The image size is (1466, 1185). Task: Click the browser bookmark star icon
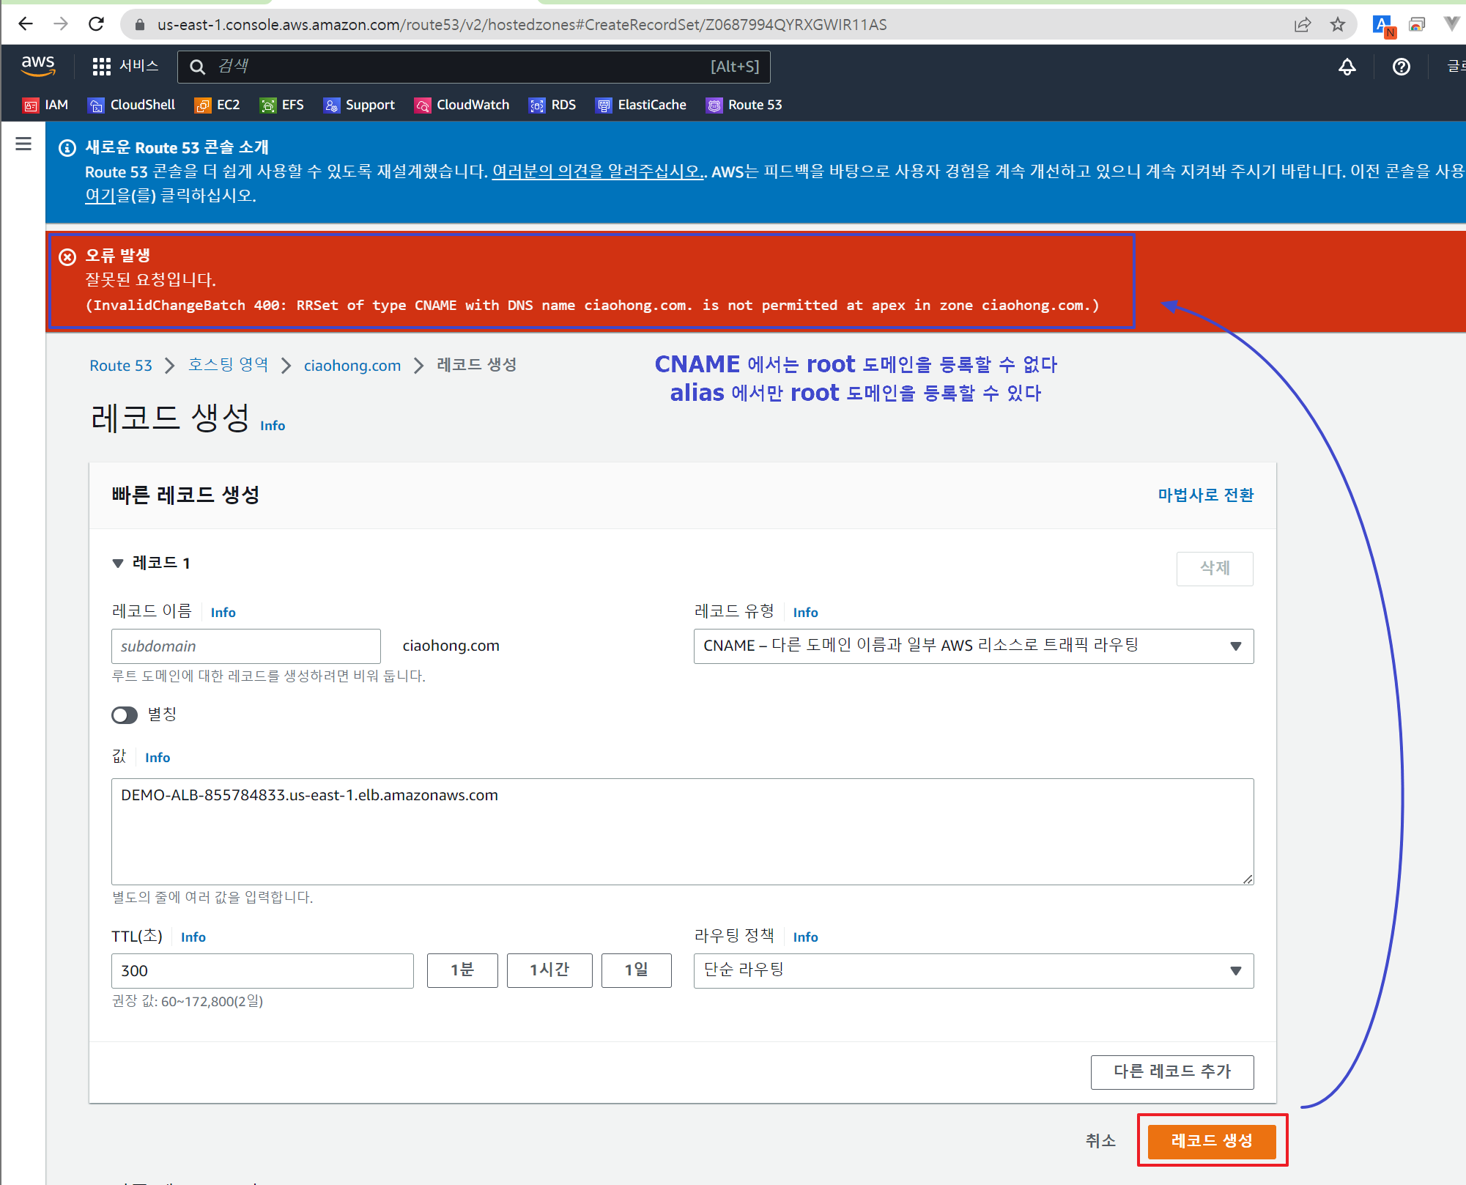1338,25
